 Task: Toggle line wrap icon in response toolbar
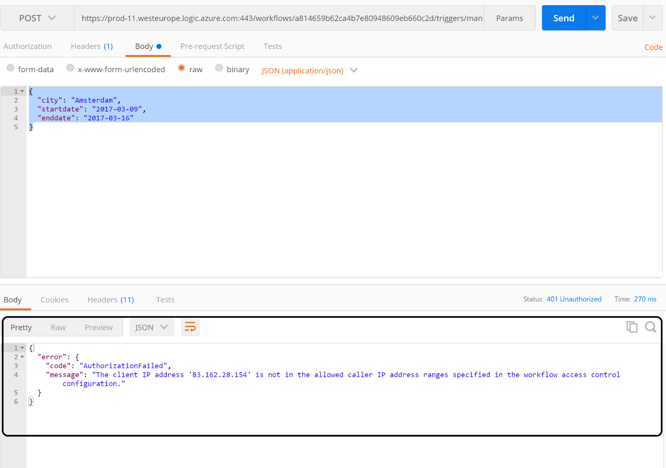click(190, 327)
